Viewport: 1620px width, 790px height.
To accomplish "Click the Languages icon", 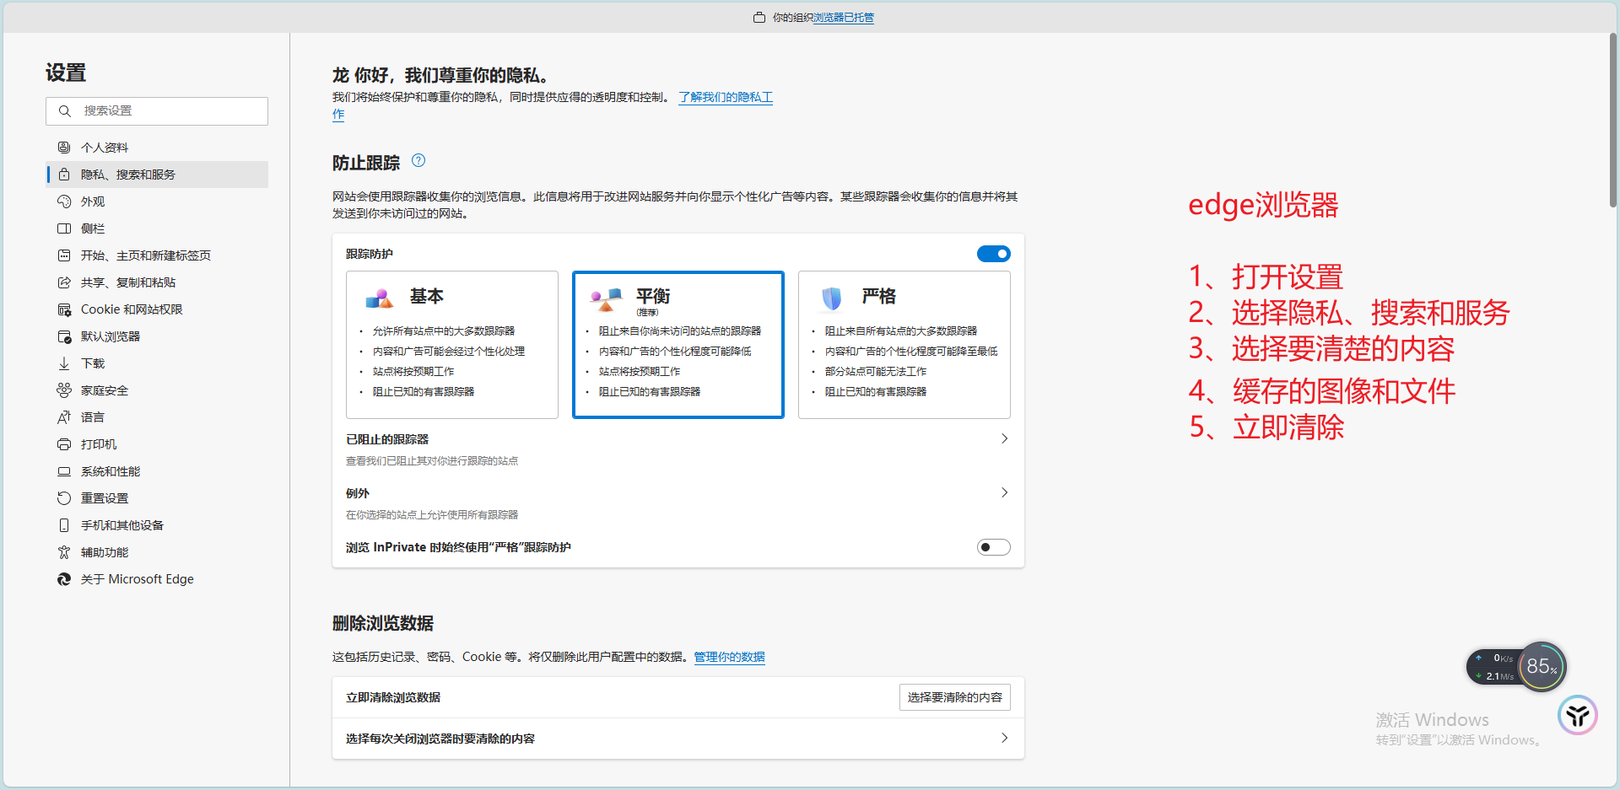I will click(64, 417).
